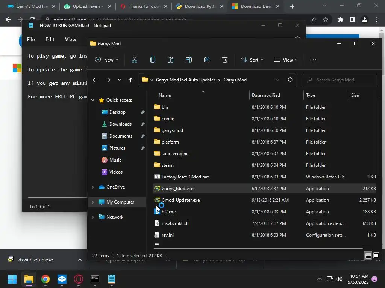The height and width of the screenshot is (288, 385).
Task: Select the rev.ini configuration file
Action: (167, 235)
